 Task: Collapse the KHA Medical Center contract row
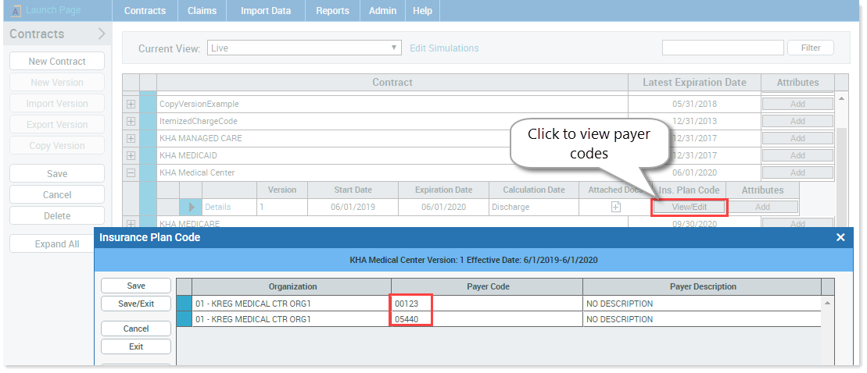coord(131,172)
